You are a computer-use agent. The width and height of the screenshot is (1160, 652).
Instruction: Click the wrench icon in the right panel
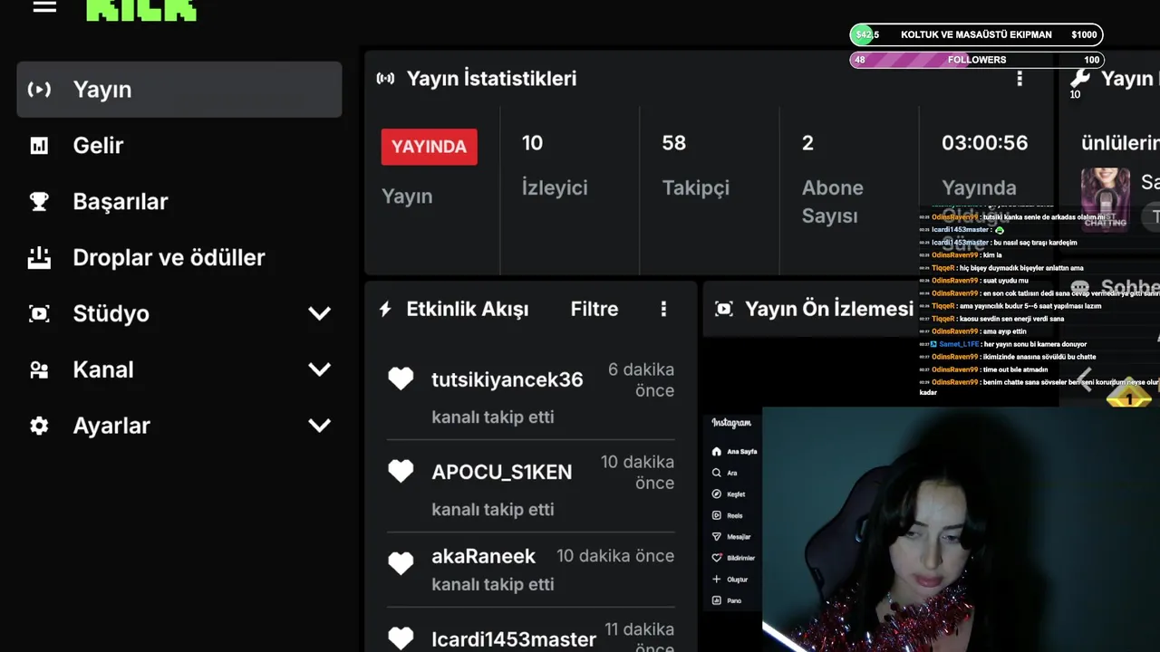point(1079,78)
